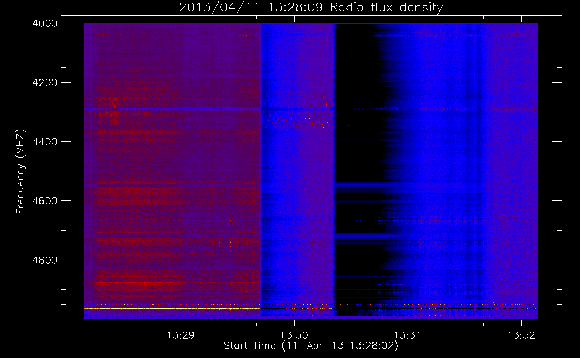Viewport: 580px width, 358px height.
Task: Click the 13:30 time axis label
Action: [x=294, y=335]
